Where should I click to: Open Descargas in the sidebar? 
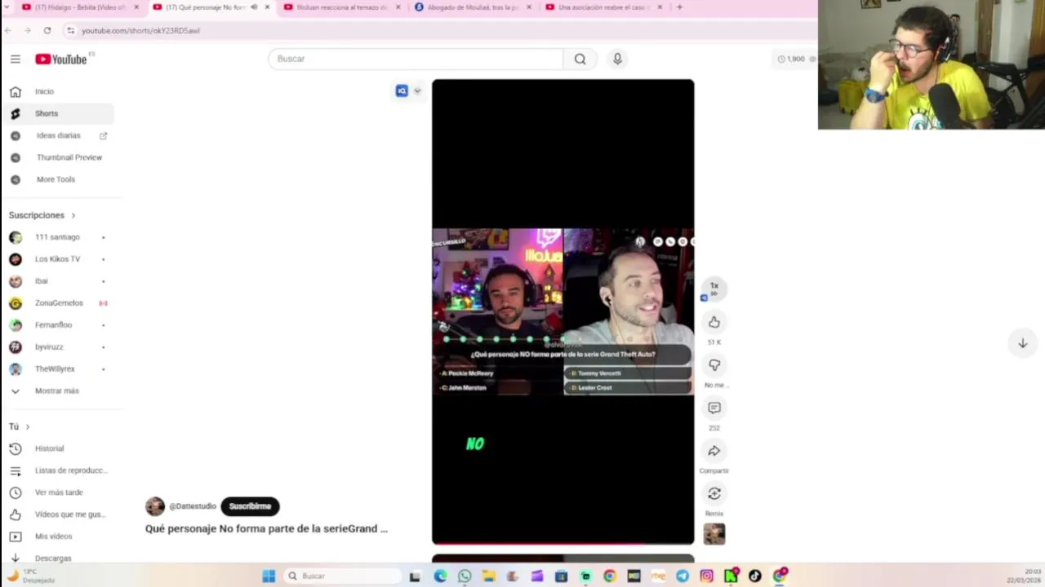click(x=57, y=558)
